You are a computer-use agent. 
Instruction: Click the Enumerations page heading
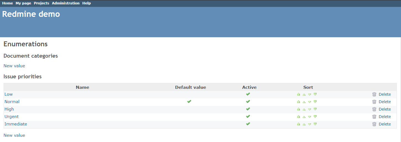click(x=25, y=44)
